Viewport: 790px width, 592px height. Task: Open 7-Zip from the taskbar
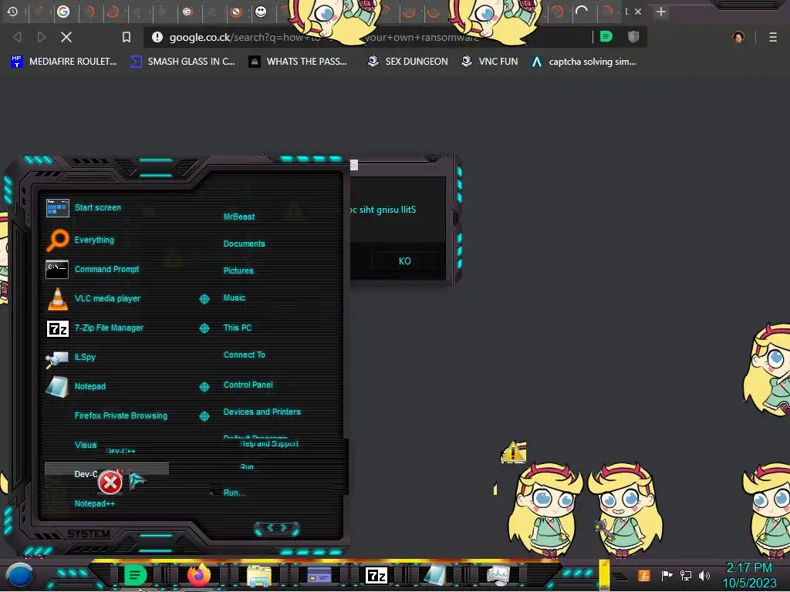376,575
